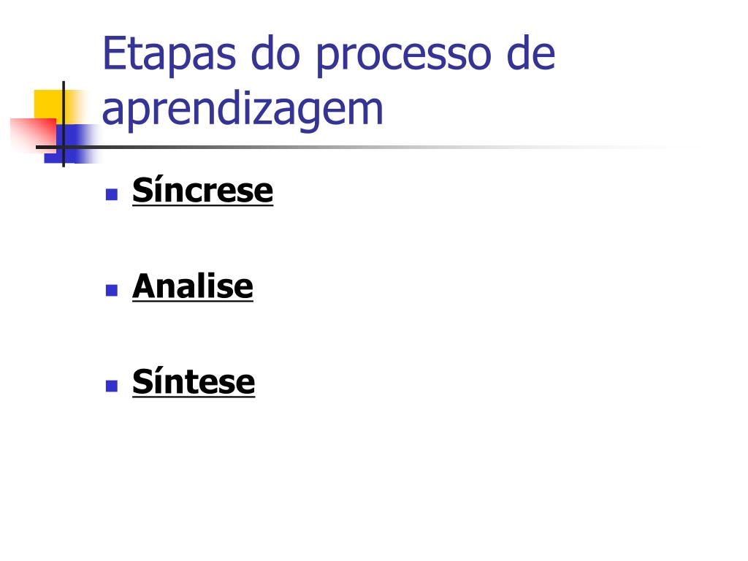Open the Síncrese hyperlink

pyautogui.click(x=202, y=191)
